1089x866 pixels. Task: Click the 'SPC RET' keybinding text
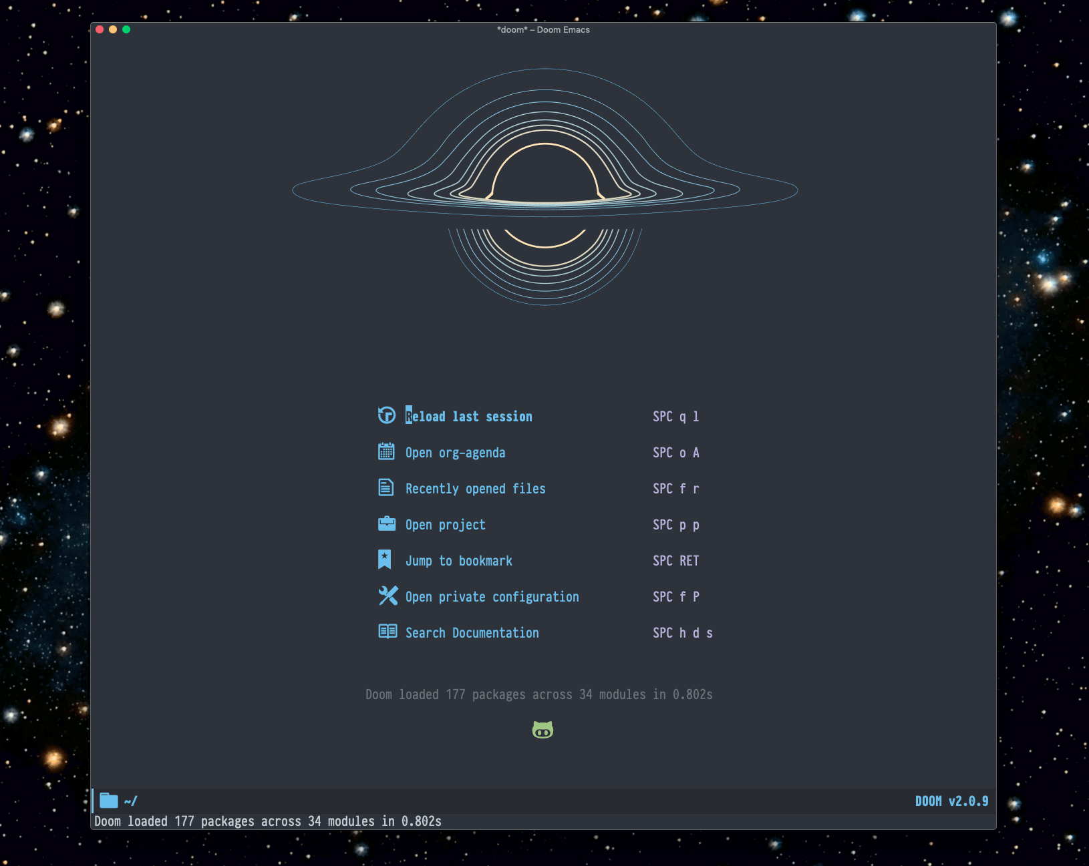click(676, 561)
